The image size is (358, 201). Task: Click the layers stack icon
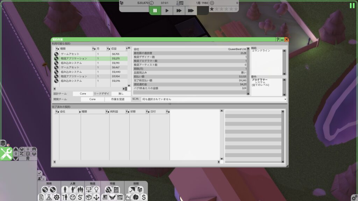pos(3,143)
